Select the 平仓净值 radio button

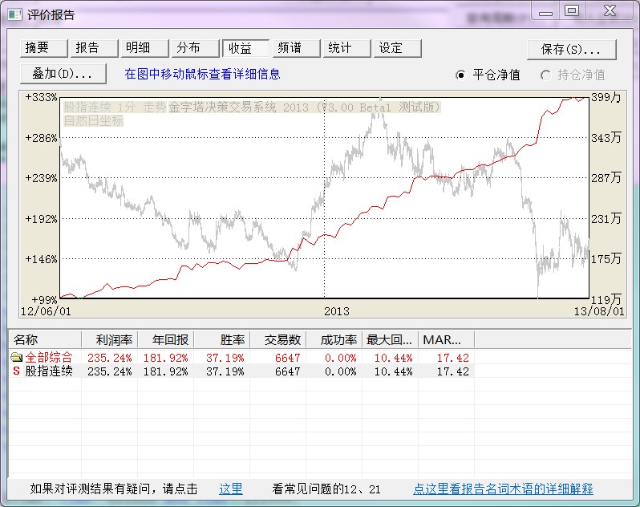coord(460,75)
